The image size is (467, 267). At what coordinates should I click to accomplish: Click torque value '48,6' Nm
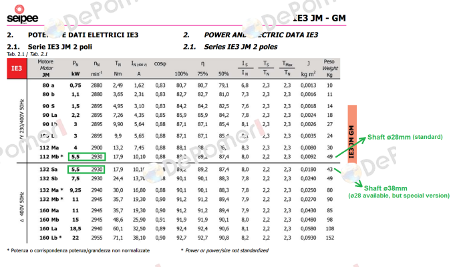point(118,220)
